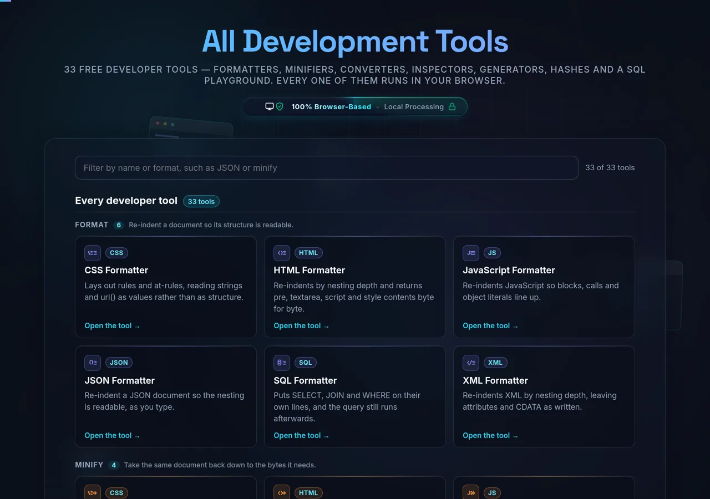Click the HTML Formatter title
The height and width of the screenshot is (499, 710).
click(310, 270)
